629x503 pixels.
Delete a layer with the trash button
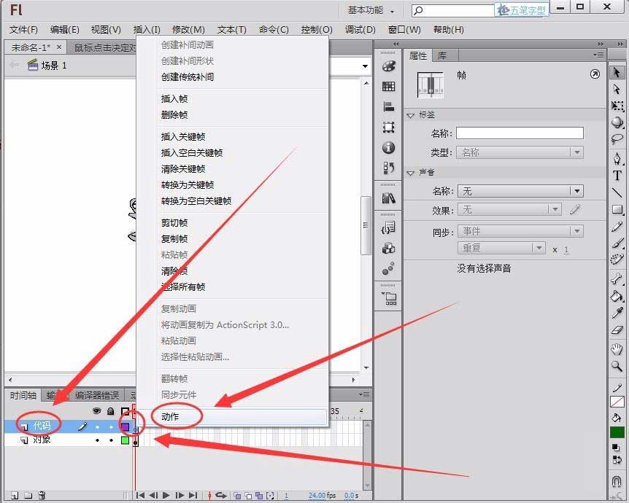pos(41,494)
